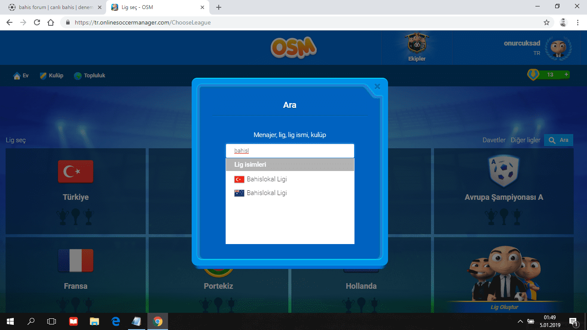Open the Windows Start menu
The width and height of the screenshot is (587, 330).
10,321
